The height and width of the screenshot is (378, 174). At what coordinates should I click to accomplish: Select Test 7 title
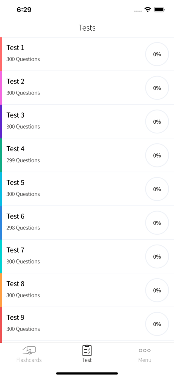point(15,250)
